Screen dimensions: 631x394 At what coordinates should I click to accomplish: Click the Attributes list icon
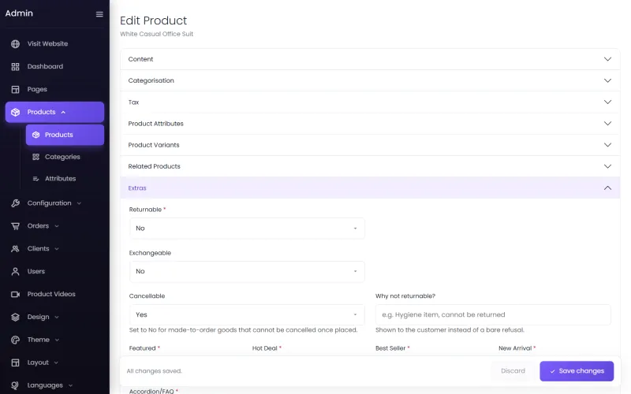pyautogui.click(x=35, y=179)
